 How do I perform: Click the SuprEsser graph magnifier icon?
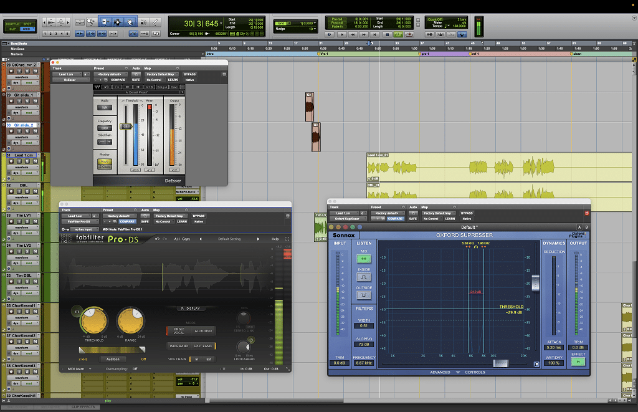click(536, 365)
